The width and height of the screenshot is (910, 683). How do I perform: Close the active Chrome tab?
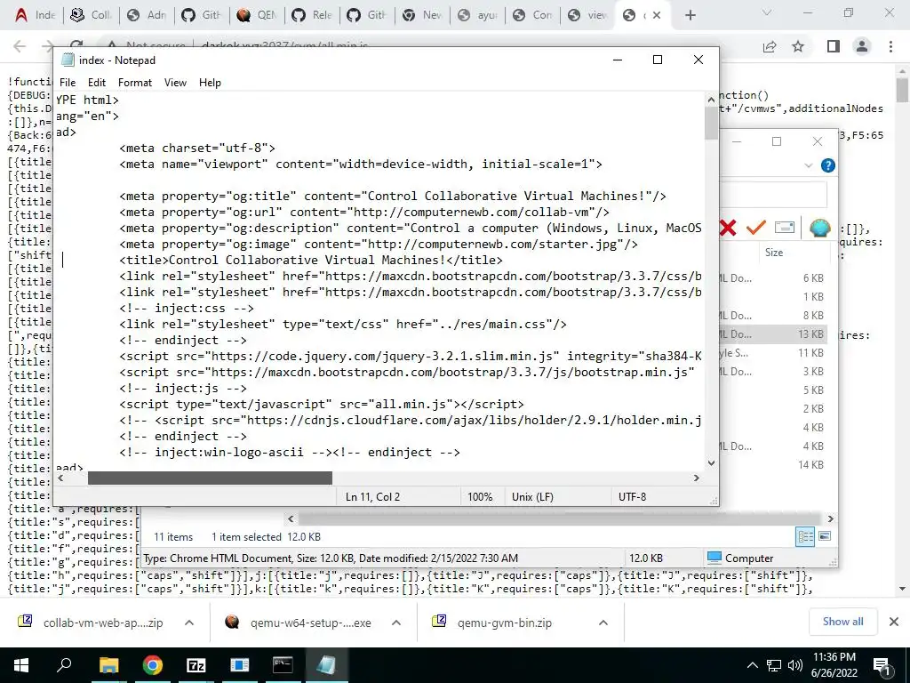[x=657, y=15]
